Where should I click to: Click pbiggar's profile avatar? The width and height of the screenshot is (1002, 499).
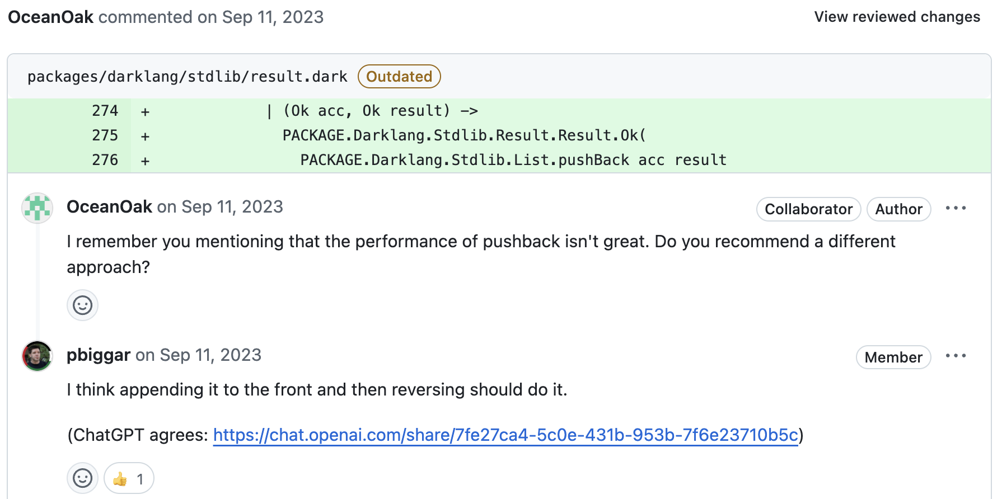[x=38, y=356]
